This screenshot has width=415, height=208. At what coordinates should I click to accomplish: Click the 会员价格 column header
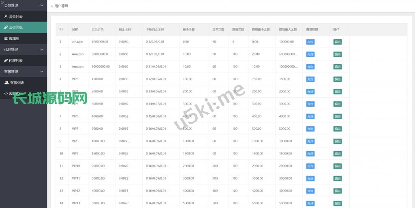[98, 30]
